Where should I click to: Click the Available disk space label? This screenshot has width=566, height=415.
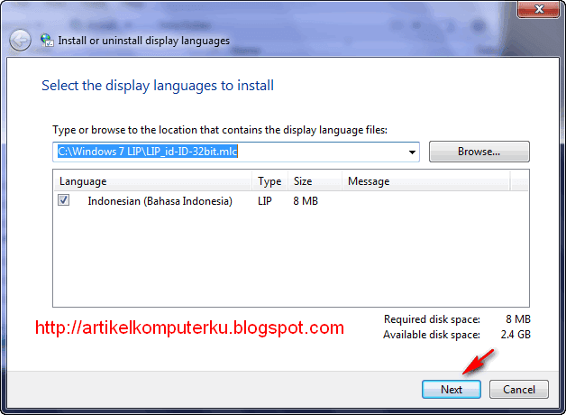click(x=432, y=335)
